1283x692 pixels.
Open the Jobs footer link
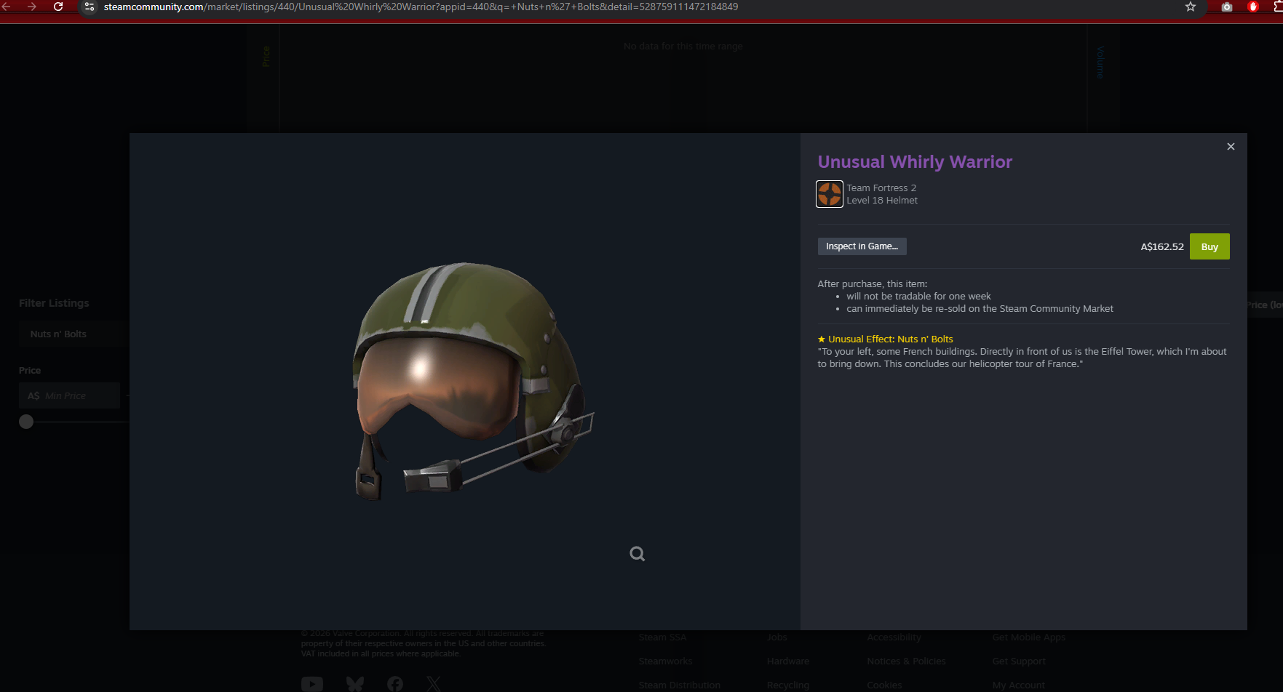point(776,637)
